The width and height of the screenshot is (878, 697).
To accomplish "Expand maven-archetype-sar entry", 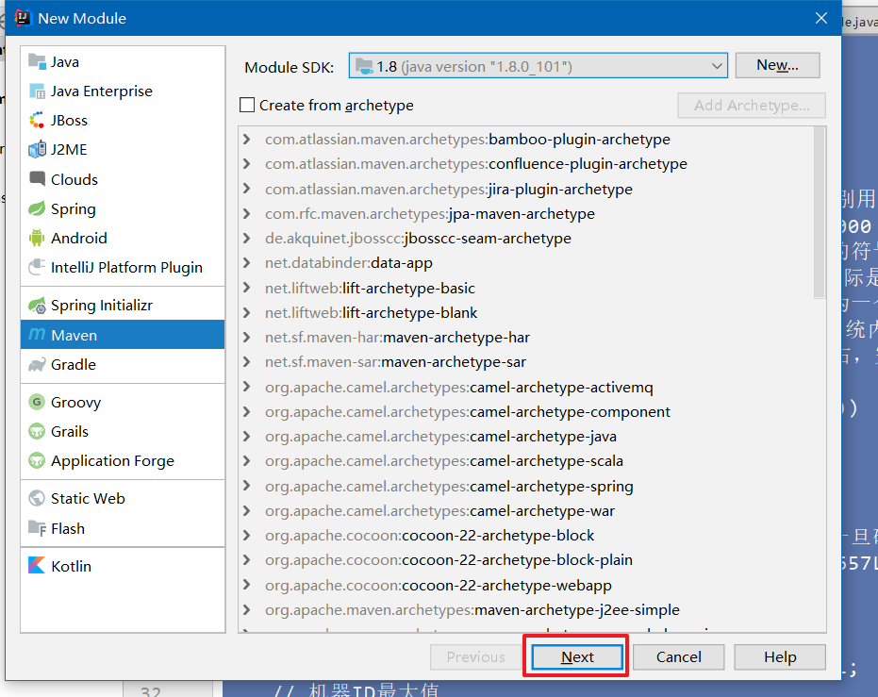I will (x=247, y=361).
